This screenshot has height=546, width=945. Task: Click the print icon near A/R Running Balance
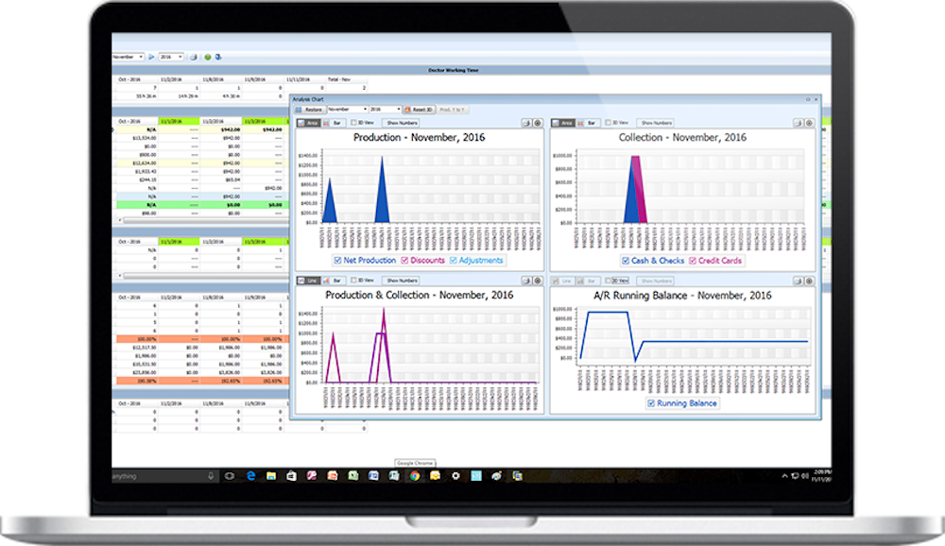click(x=798, y=282)
